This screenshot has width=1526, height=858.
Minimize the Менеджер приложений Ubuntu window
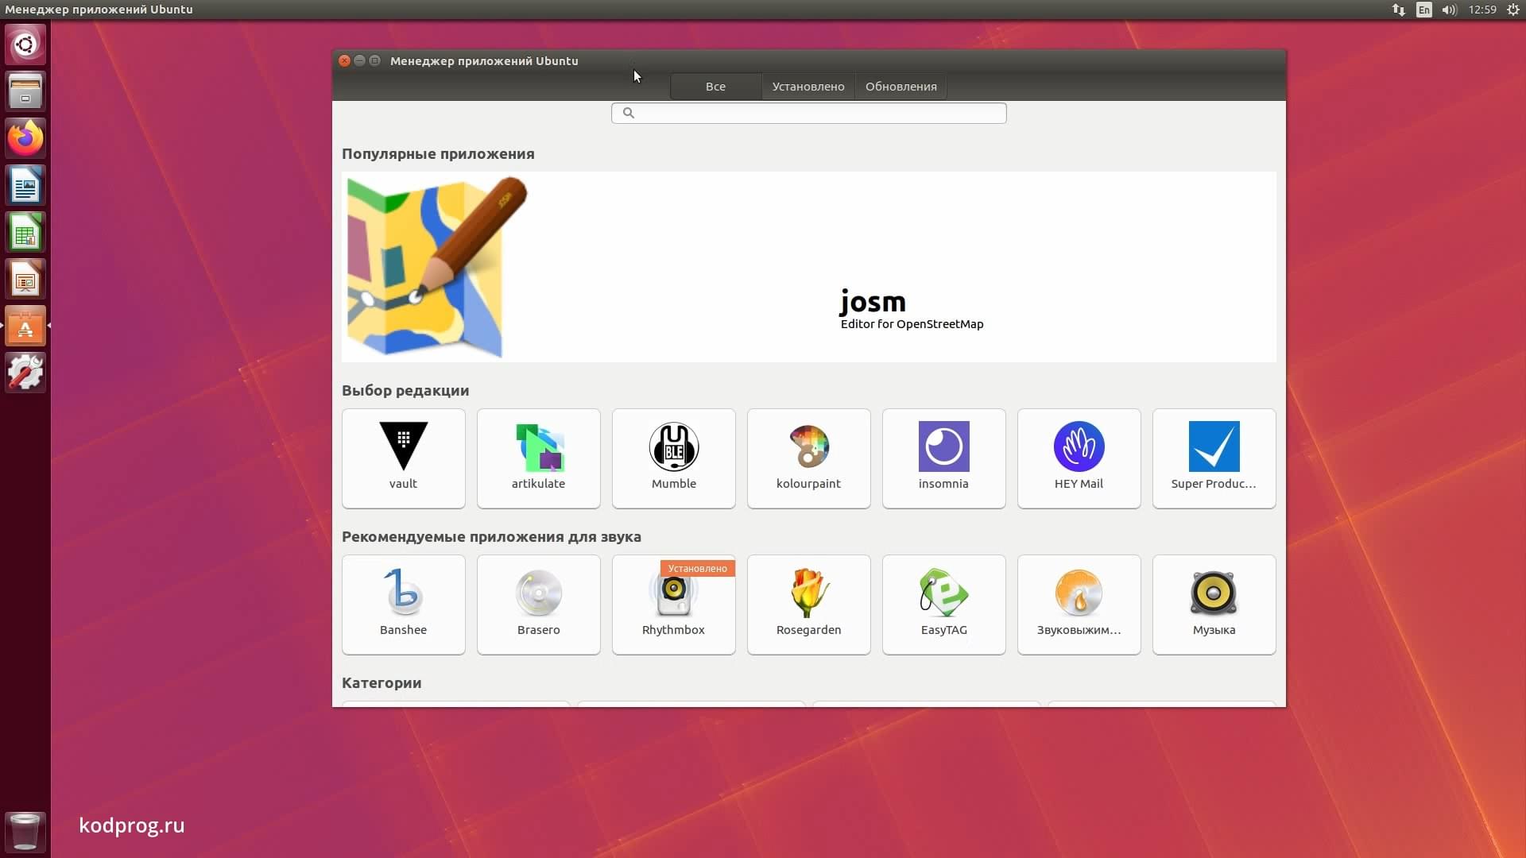tap(359, 60)
